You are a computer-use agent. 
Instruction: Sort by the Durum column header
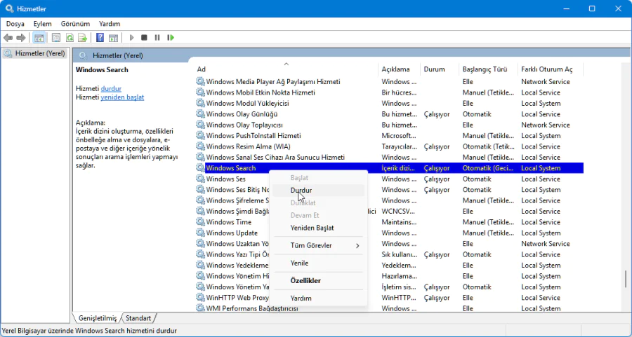440,69
